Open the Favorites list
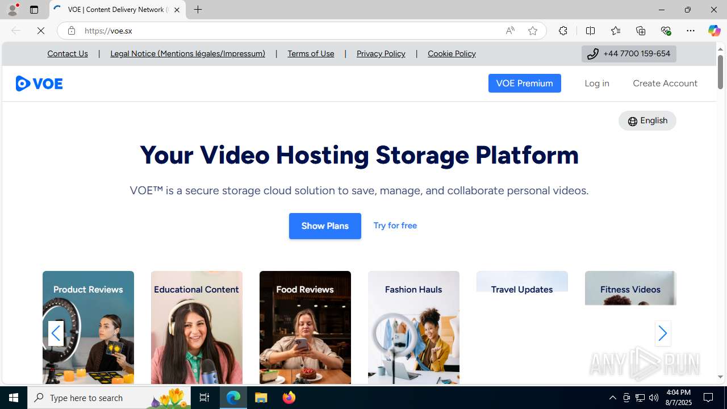727x409 pixels. pos(616,31)
